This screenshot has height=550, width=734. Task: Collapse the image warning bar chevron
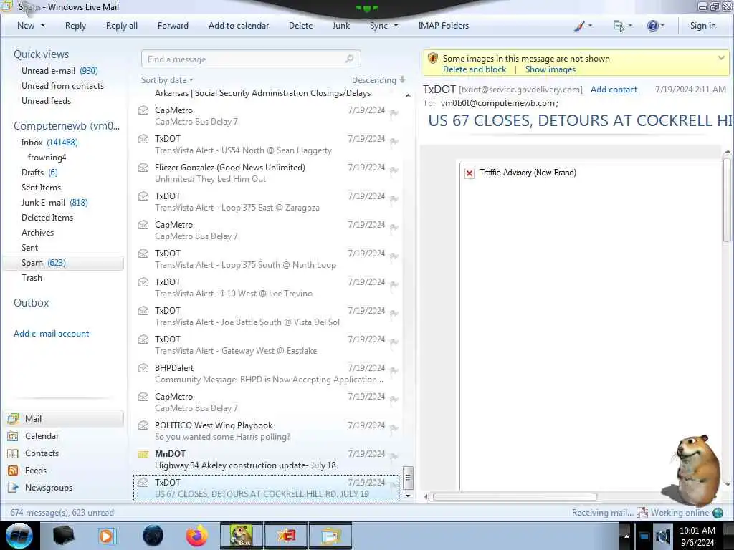coord(721,58)
